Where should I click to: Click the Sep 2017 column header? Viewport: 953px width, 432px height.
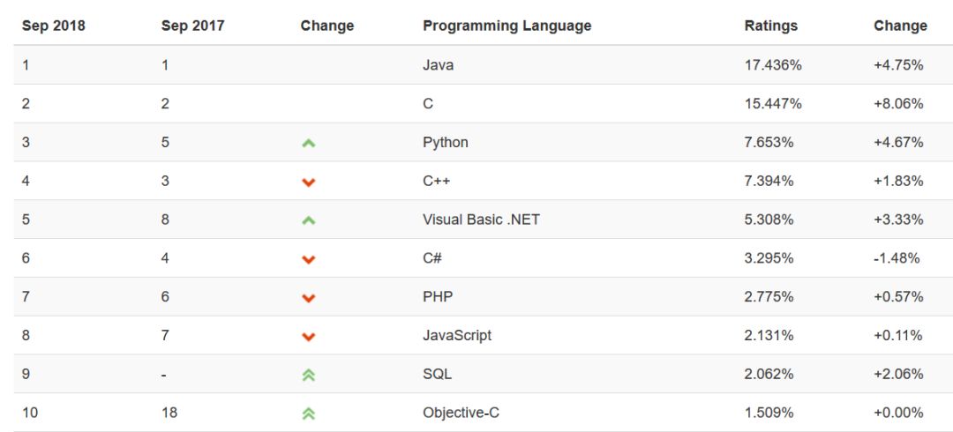[192, 26]
